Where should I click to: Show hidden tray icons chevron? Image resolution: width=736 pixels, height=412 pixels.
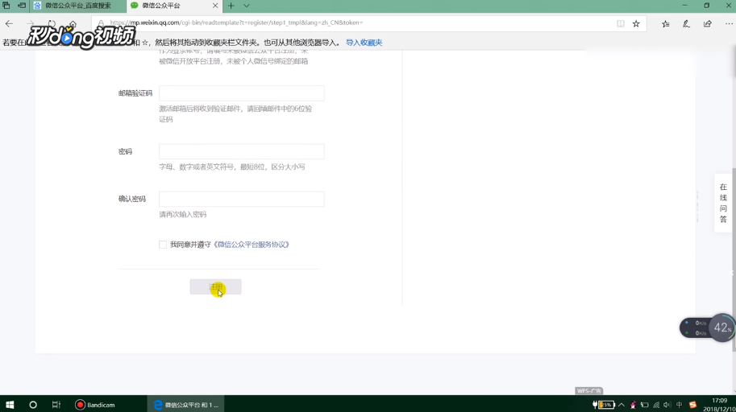[x=622, y=405]
